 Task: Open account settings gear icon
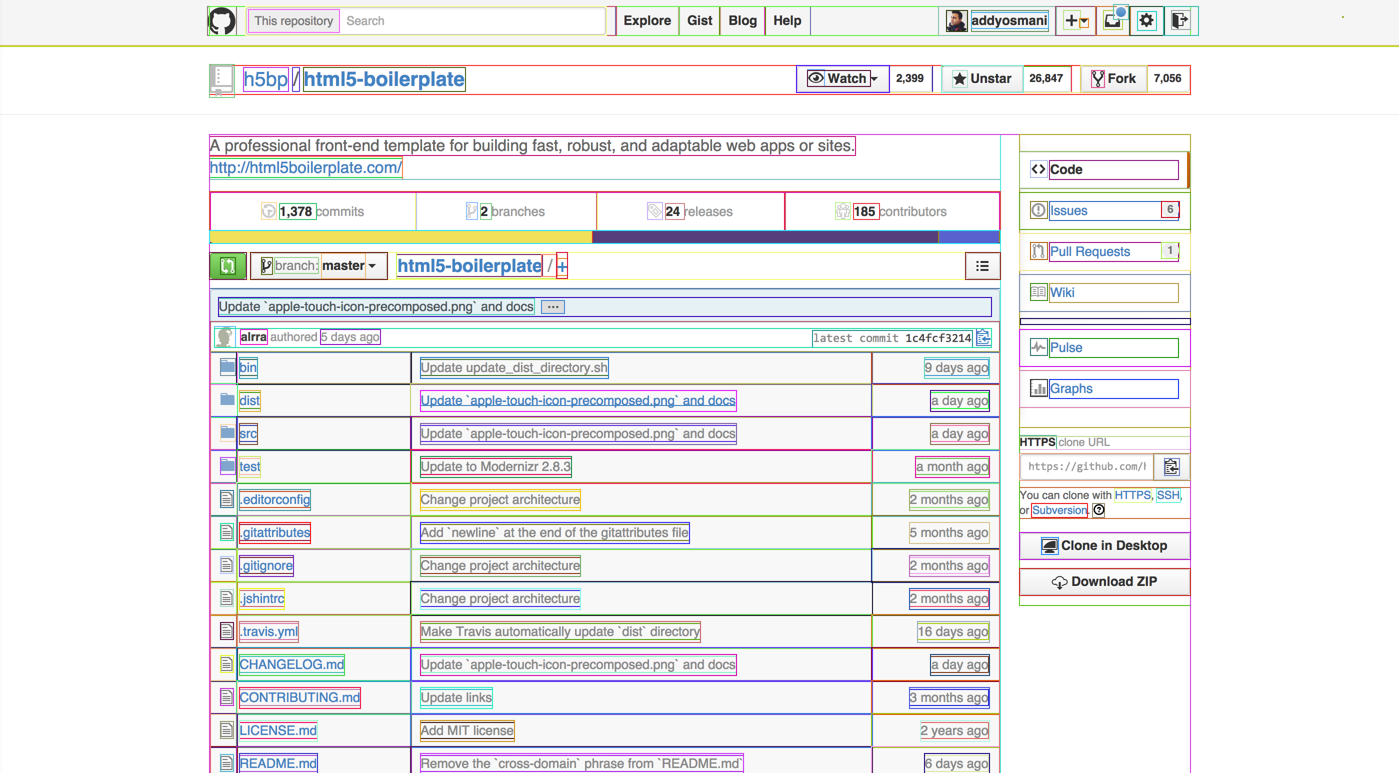[x=1146, y=20]
